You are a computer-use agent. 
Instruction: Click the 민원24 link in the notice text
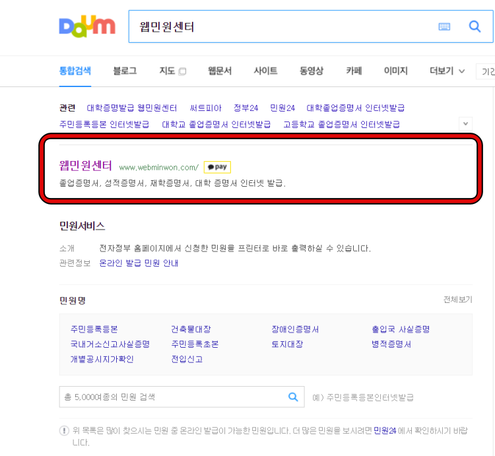pos(385,430)
